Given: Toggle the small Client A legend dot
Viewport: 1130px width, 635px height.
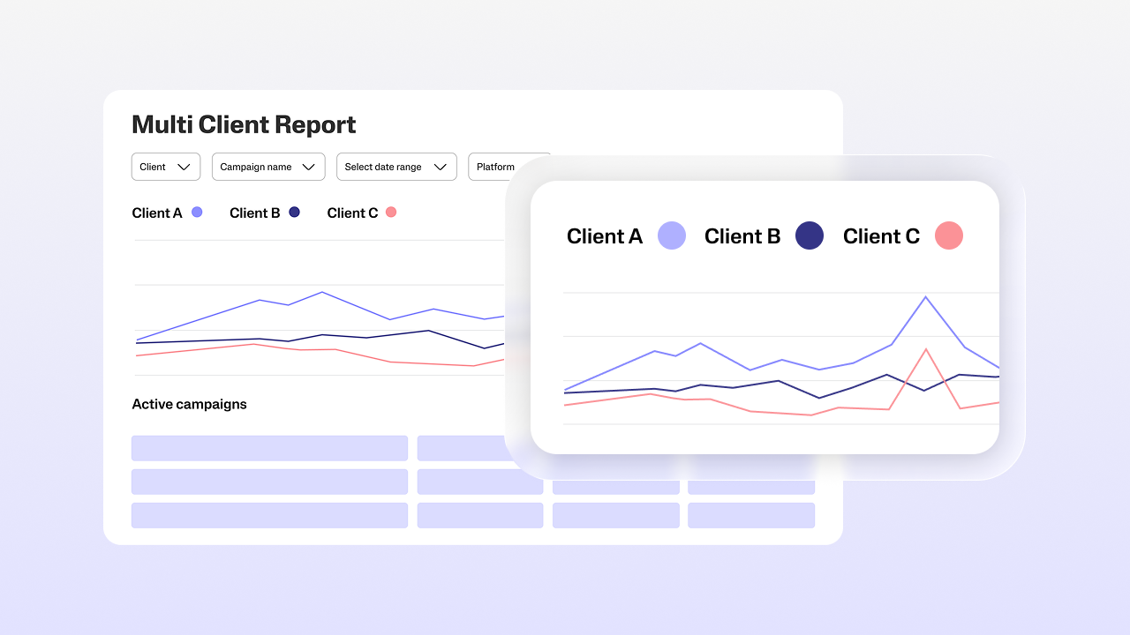Looking at the screenshot, I should tap(197, 213).
